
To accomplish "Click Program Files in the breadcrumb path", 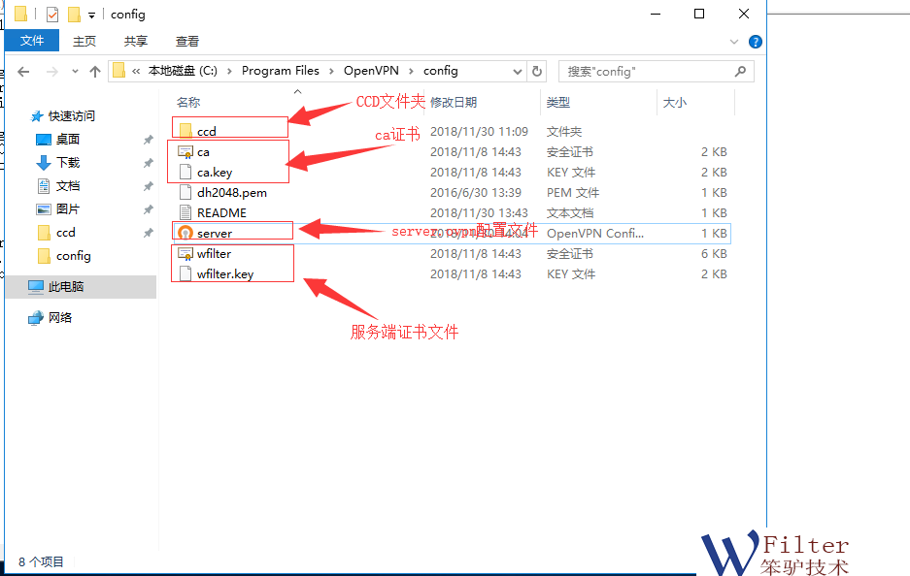I will [x=281, y=71].
